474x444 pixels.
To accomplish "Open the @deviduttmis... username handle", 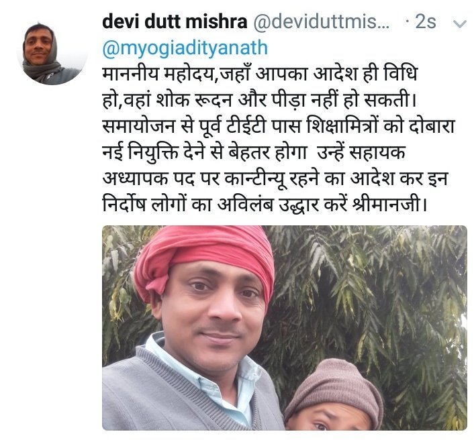I will 321,21.
